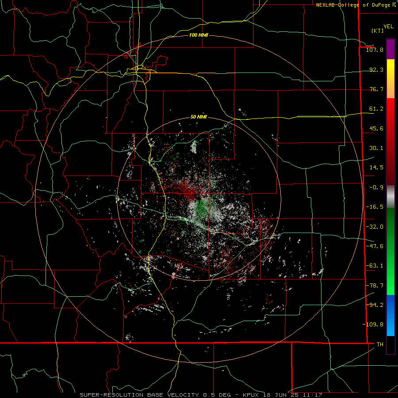Click the -109.8 velocity scale value
Viewport: 398px width, 398px height.
pos(373,325)
